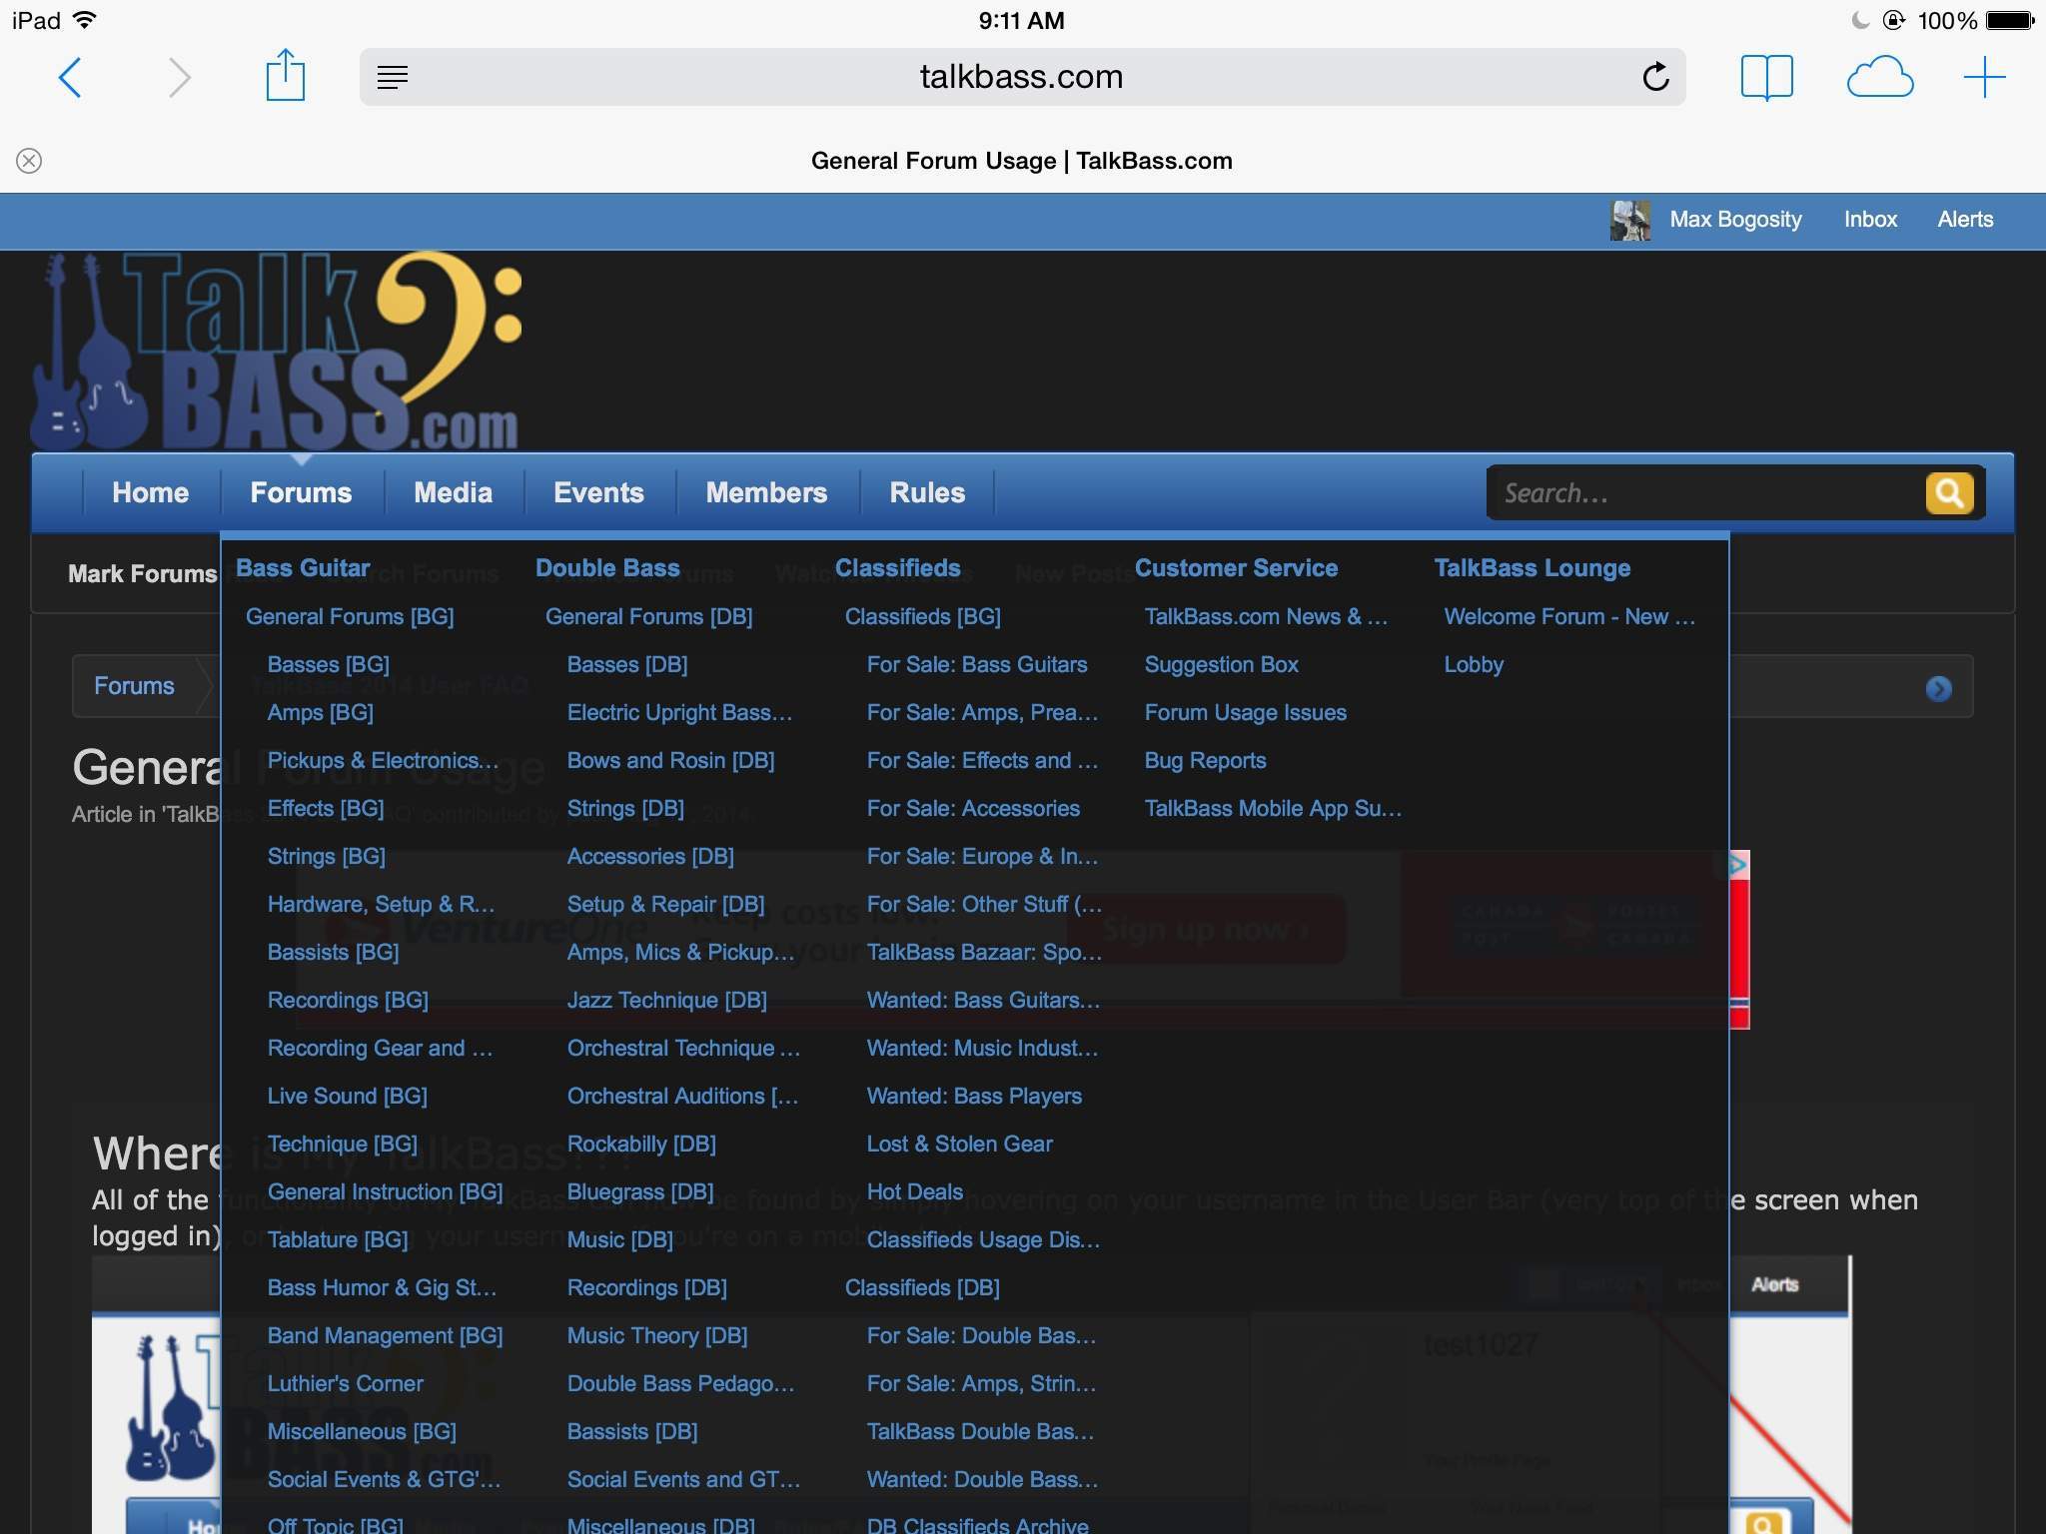Click the TalkBass.com logo
The image size is (2046, 1534).
[x=277, y=350]
